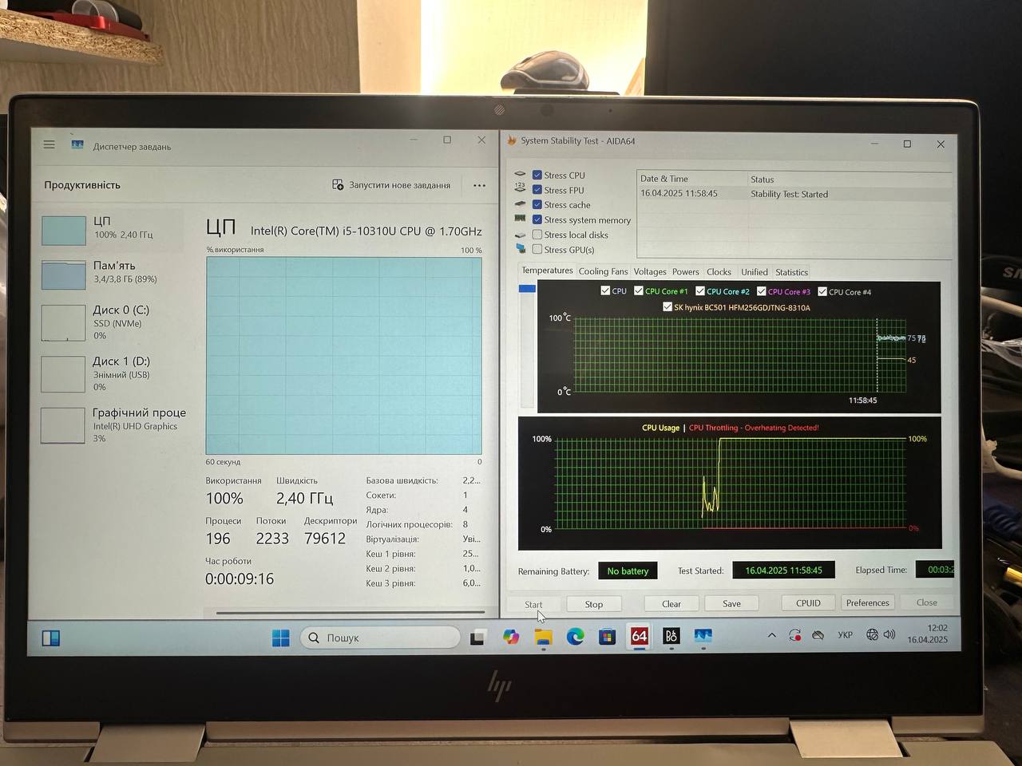This screenshot has width=1022, height=766.
Task: Switch to the Statistics tab
Action: (791, 272)
